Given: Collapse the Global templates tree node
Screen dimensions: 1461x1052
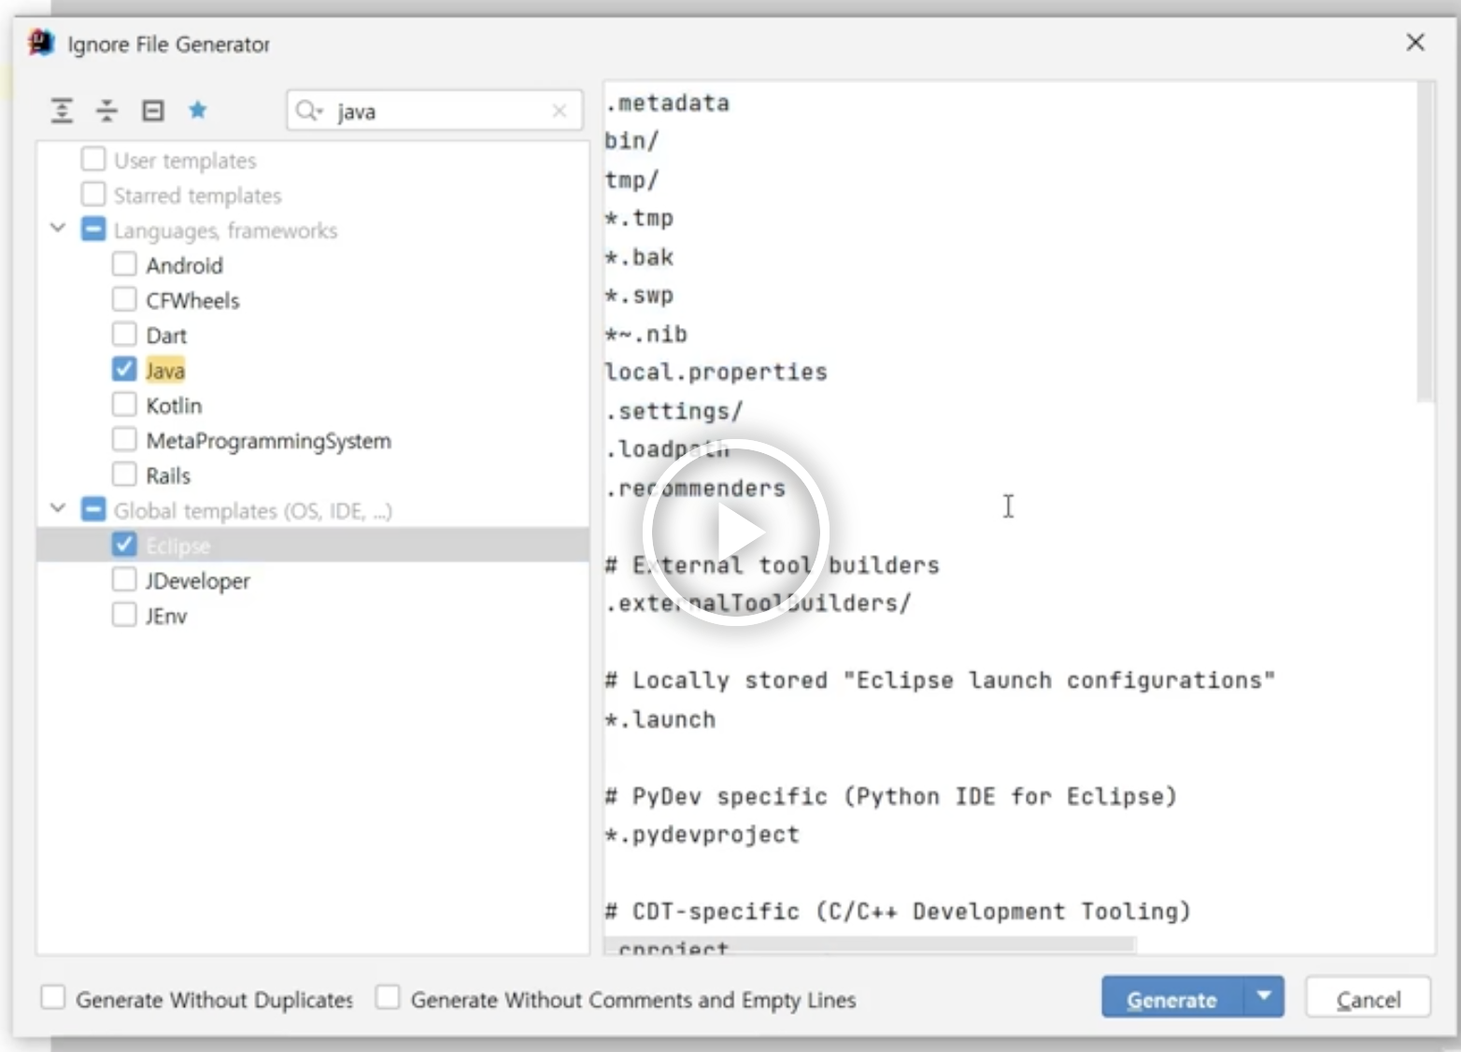Looking at the screenshot, I should point(58,509).
